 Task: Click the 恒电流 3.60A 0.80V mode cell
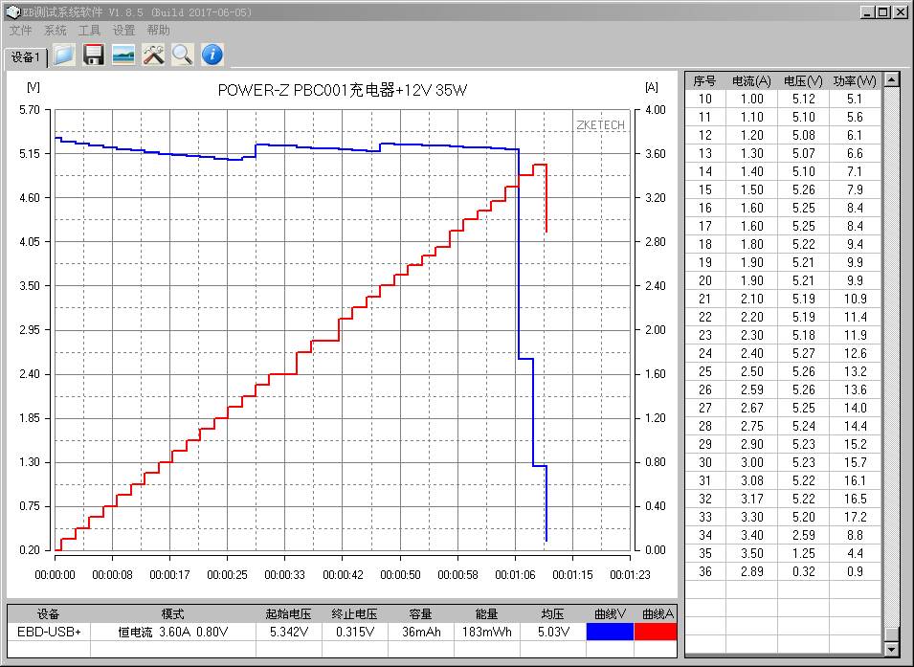[x=172, y=632]
